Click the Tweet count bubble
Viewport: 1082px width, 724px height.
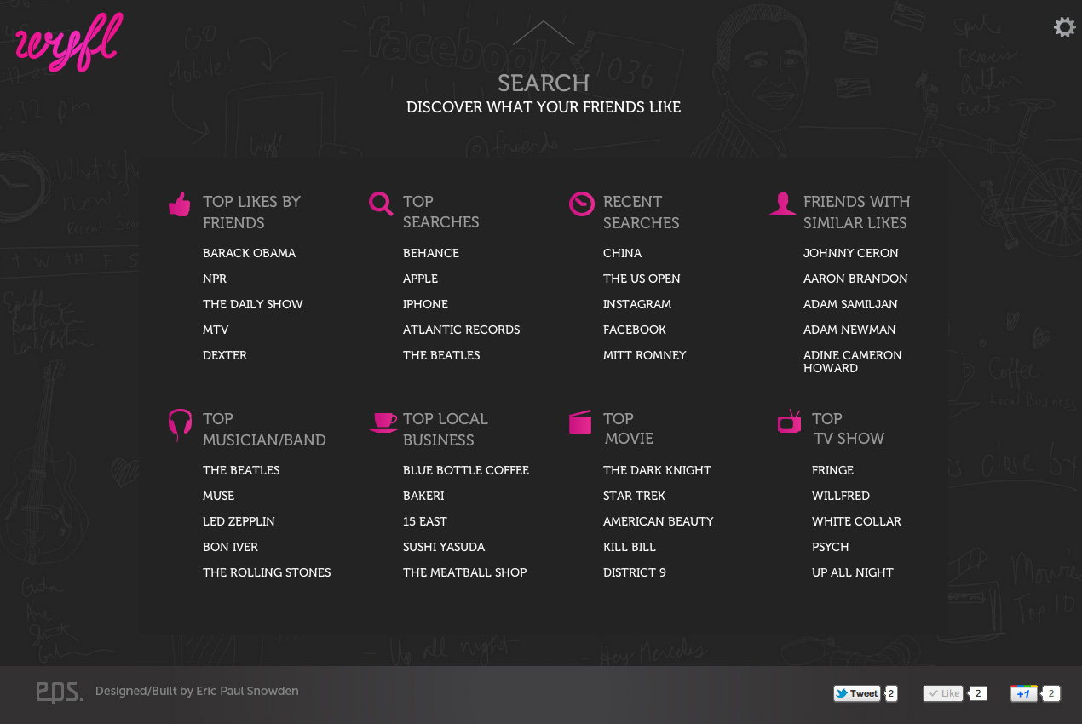click(891, 693)
